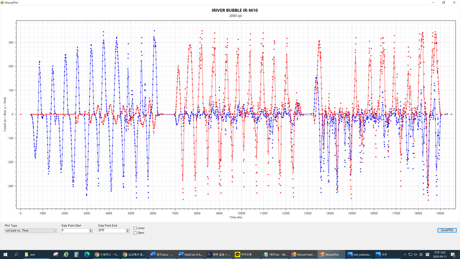Image resolution: width=460 pixels, height=259 pixels.
Task: Open the Calculator from the taskbar
Action: click(x=77, y=254)
